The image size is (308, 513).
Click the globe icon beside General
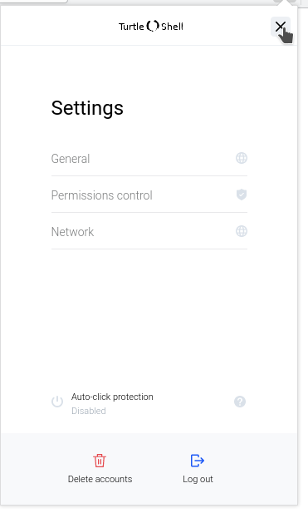(x=242, y=158)
